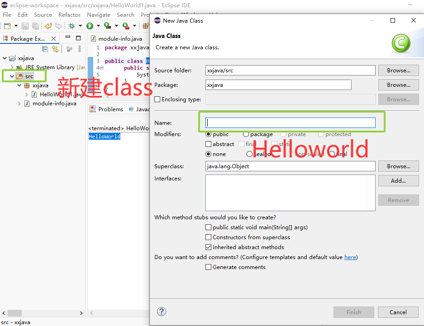Check public static void main stub

pos(208,227)
